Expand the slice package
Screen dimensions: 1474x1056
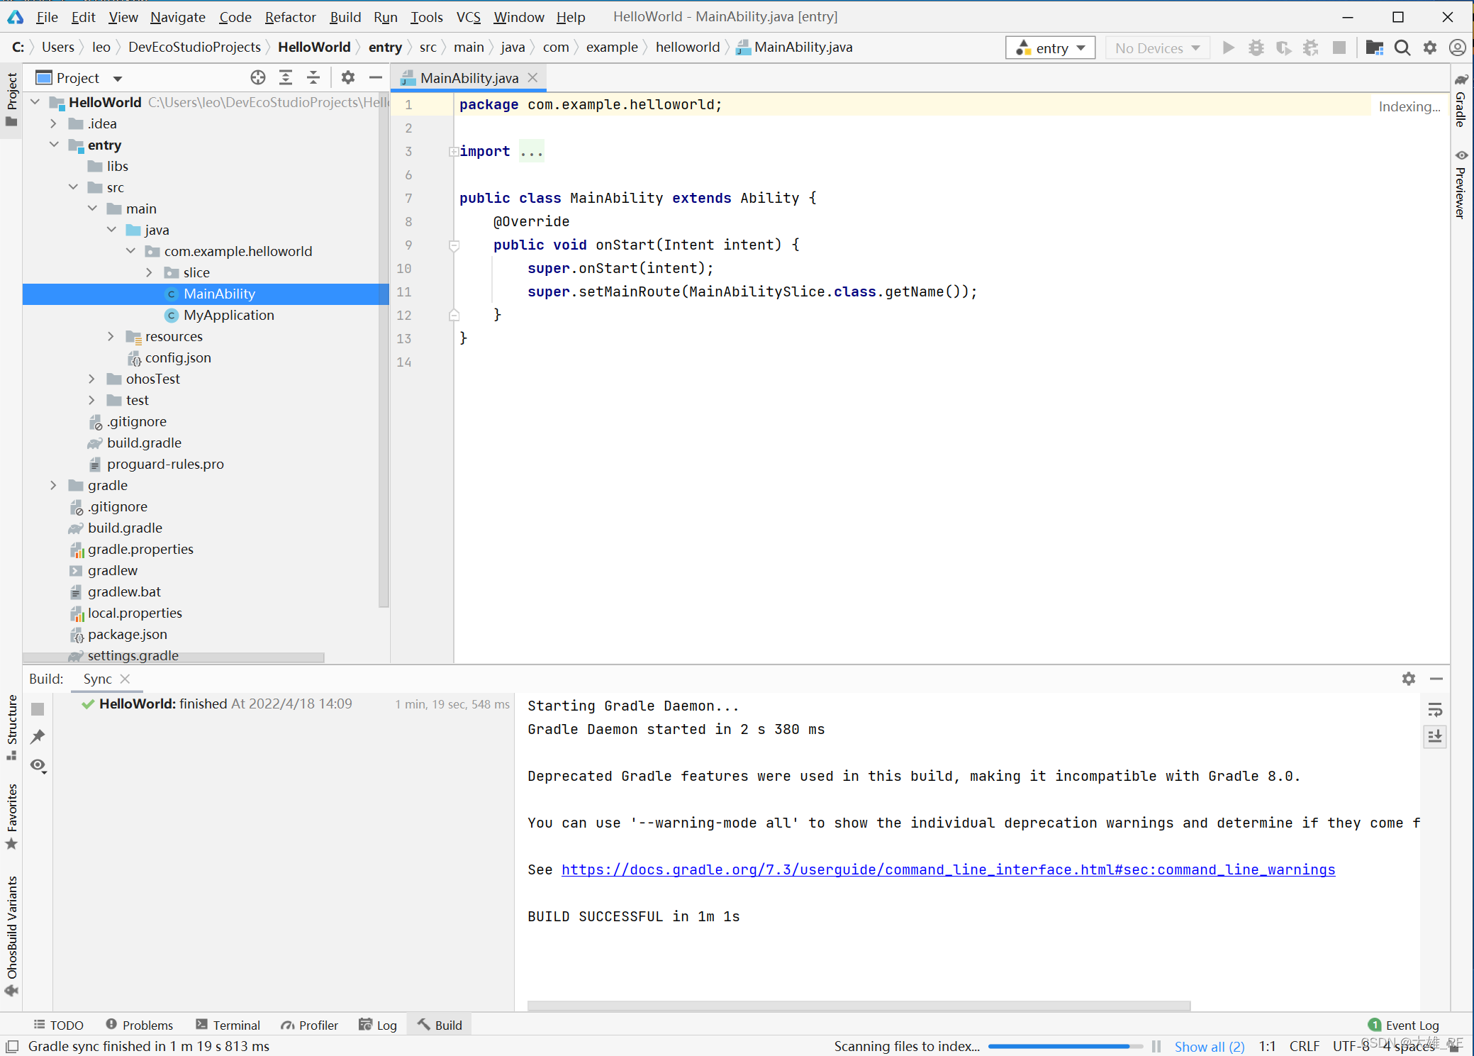tap(150, 272)
